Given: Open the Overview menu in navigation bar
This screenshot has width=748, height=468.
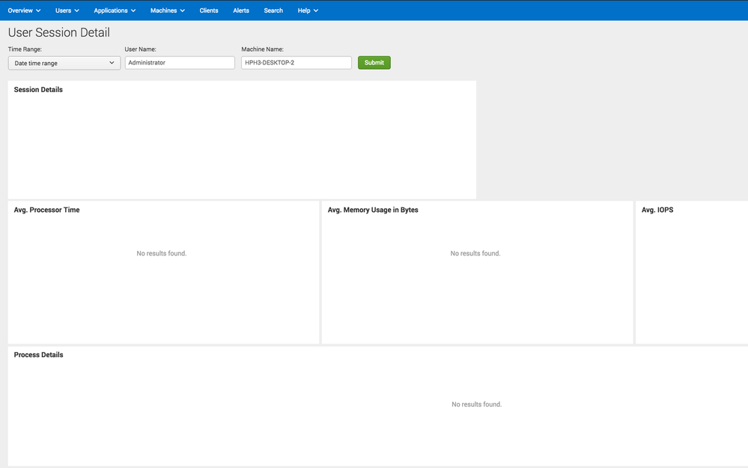Looking at the screenshot, I should [24, 10].
